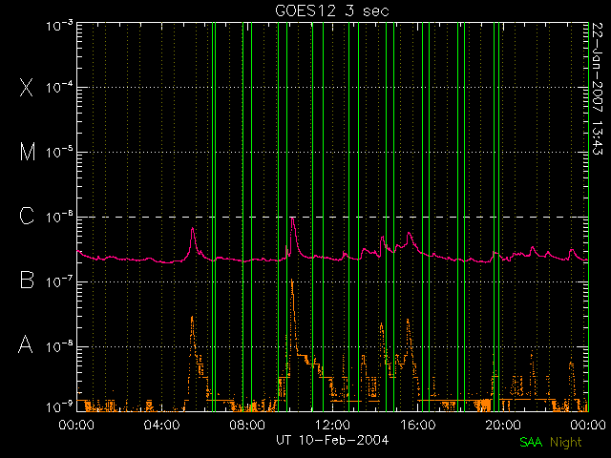Click the 10^-6 y-axis tick label
The width and height of the screenshot is (611, 458).
coord(59,217)
